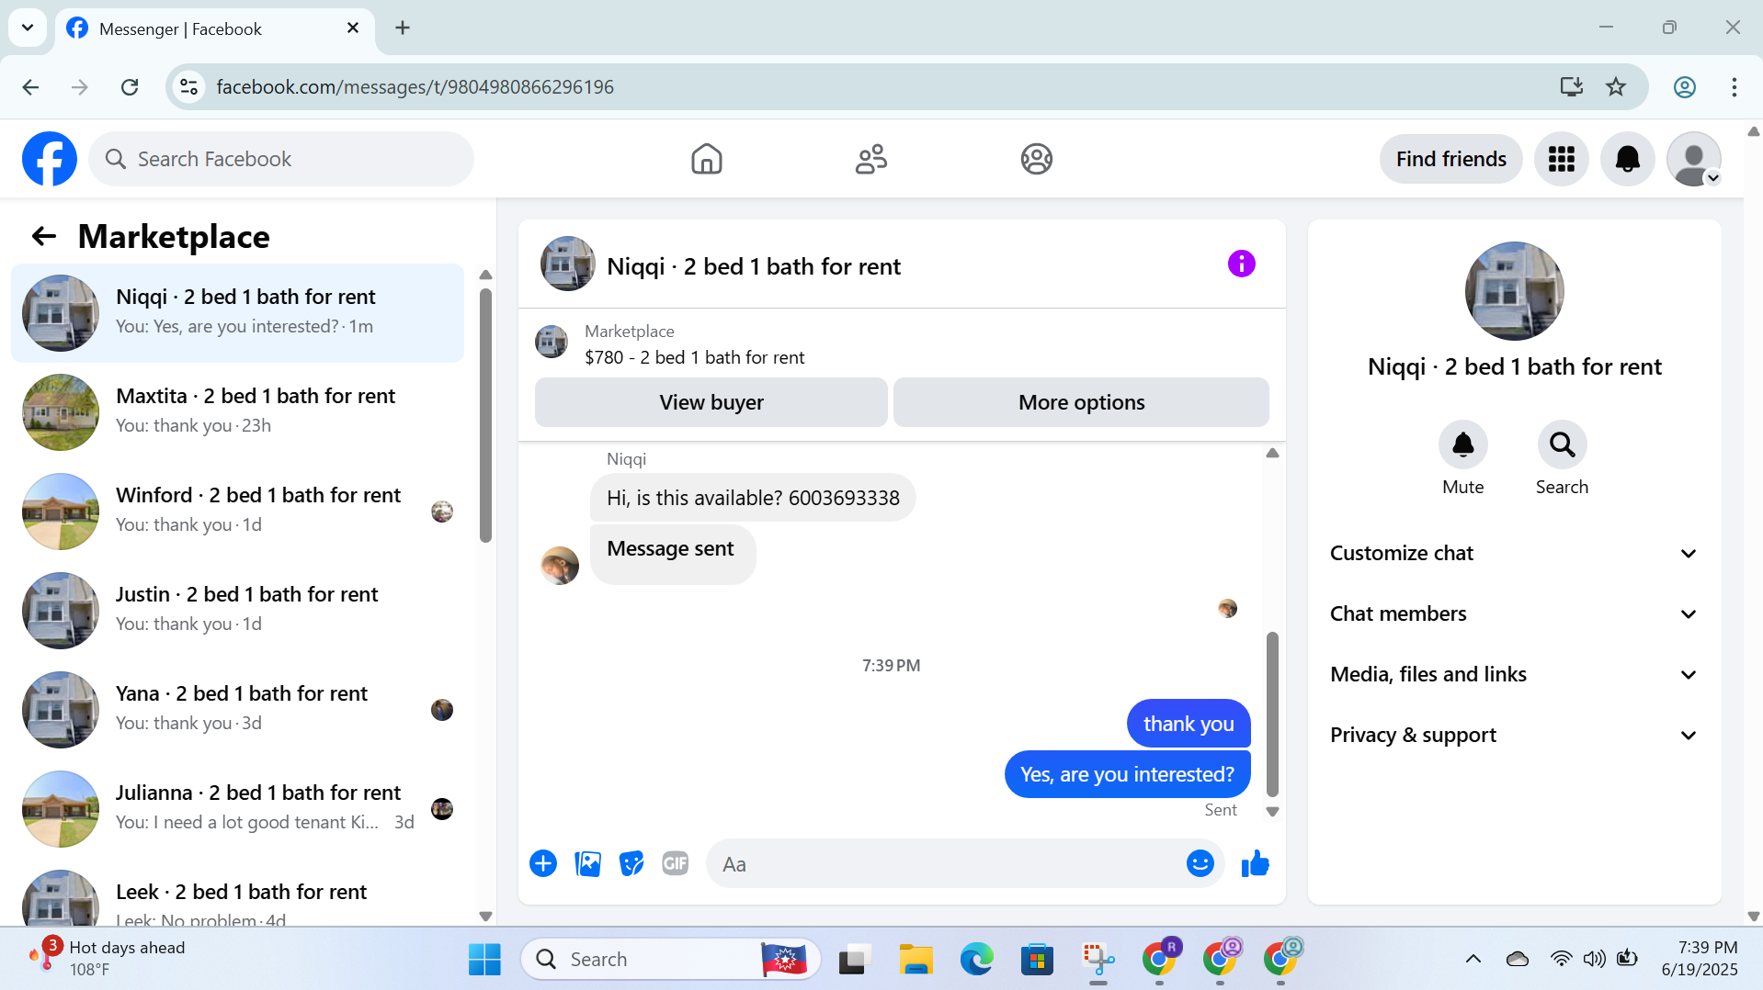Image resolution: width=1763 pixels, height=990 pixels.
Task: Attach a photo with the image icon
Action: (587, 863)
